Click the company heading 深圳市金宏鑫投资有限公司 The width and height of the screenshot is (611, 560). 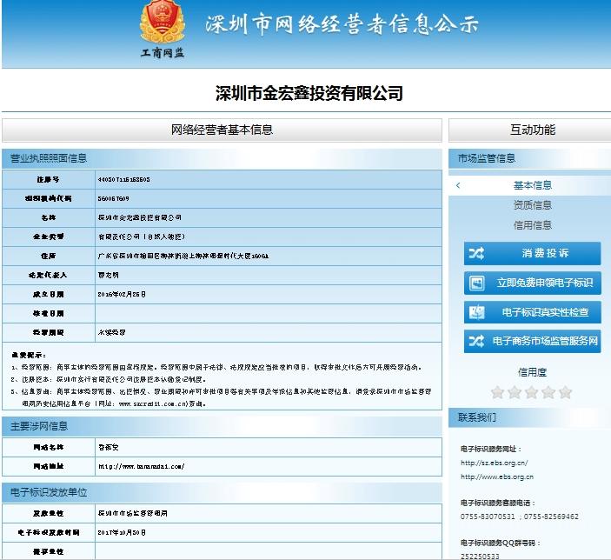pyautogui.click(x=309, y=93)
